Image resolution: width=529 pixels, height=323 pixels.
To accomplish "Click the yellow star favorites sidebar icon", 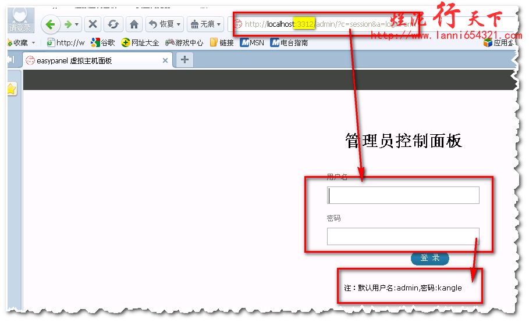I will coord(12,89).
